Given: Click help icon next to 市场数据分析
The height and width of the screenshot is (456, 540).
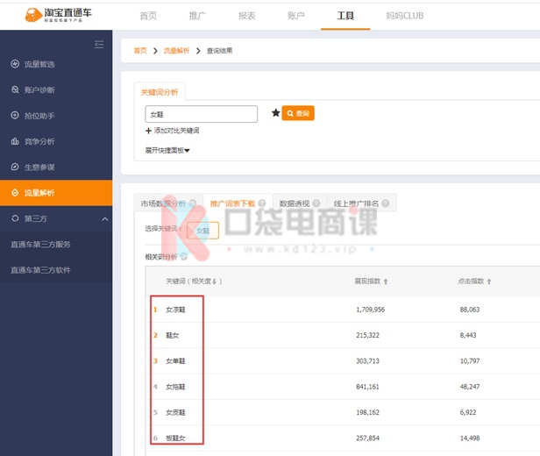Looking at the screenshot, I should 193,203.
